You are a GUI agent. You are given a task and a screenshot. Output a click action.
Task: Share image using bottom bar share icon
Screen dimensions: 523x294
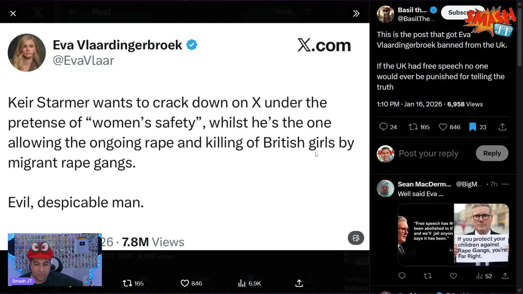point(299,283)
